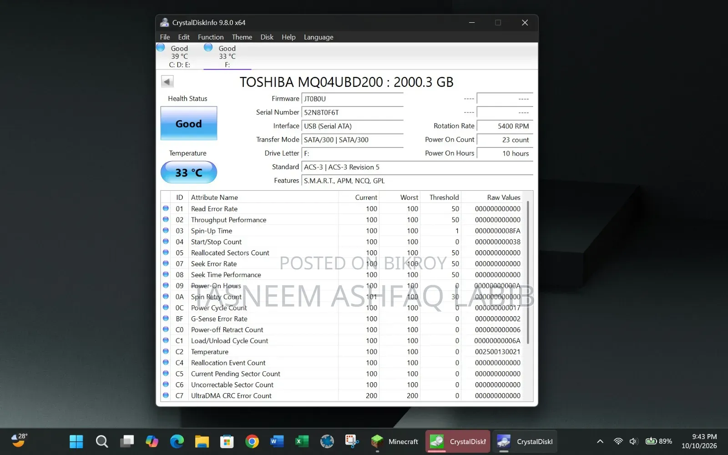The image size is (728, 455).
Task: Click the SMART attribute list scrollbar
Action: coord(528,272)
